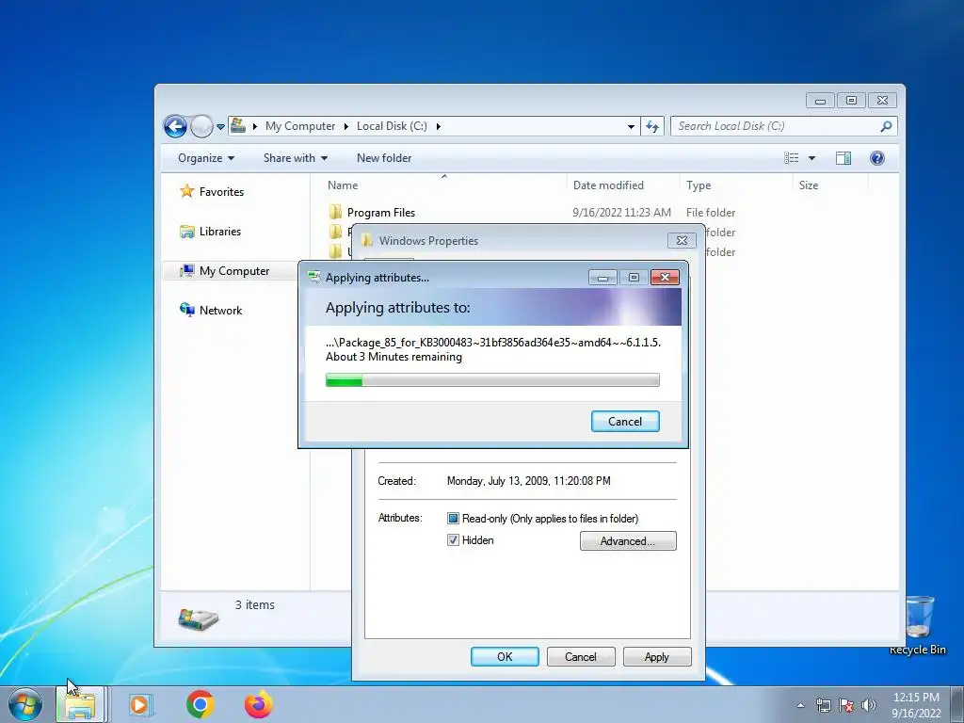This screenshot has height=723, width=964.
Task: Click the Forward navigation arrow in Explorer
Action: pyautogui.click(x=201, y=127)
